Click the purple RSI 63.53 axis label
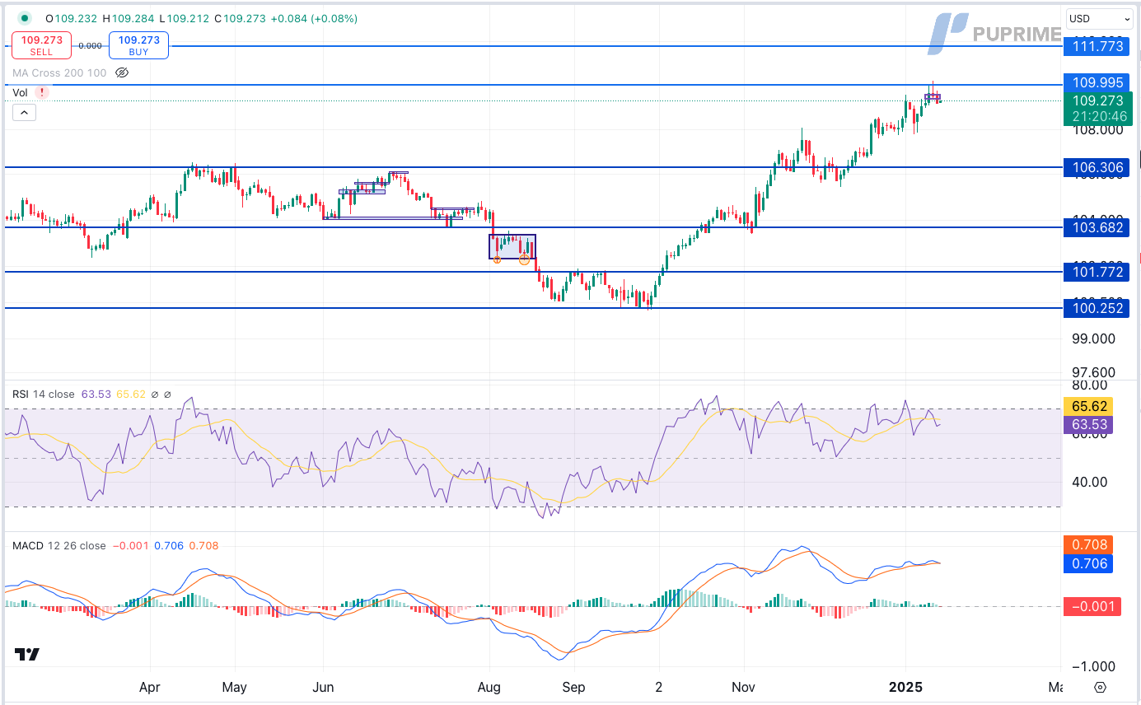 pos(1088,425)
